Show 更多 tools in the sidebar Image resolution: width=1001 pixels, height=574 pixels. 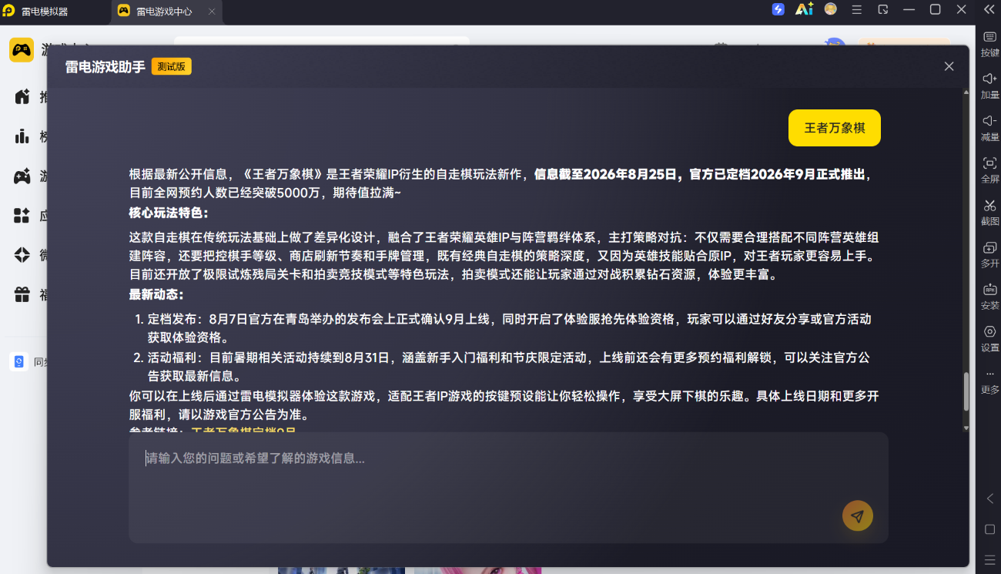[989, 381]
